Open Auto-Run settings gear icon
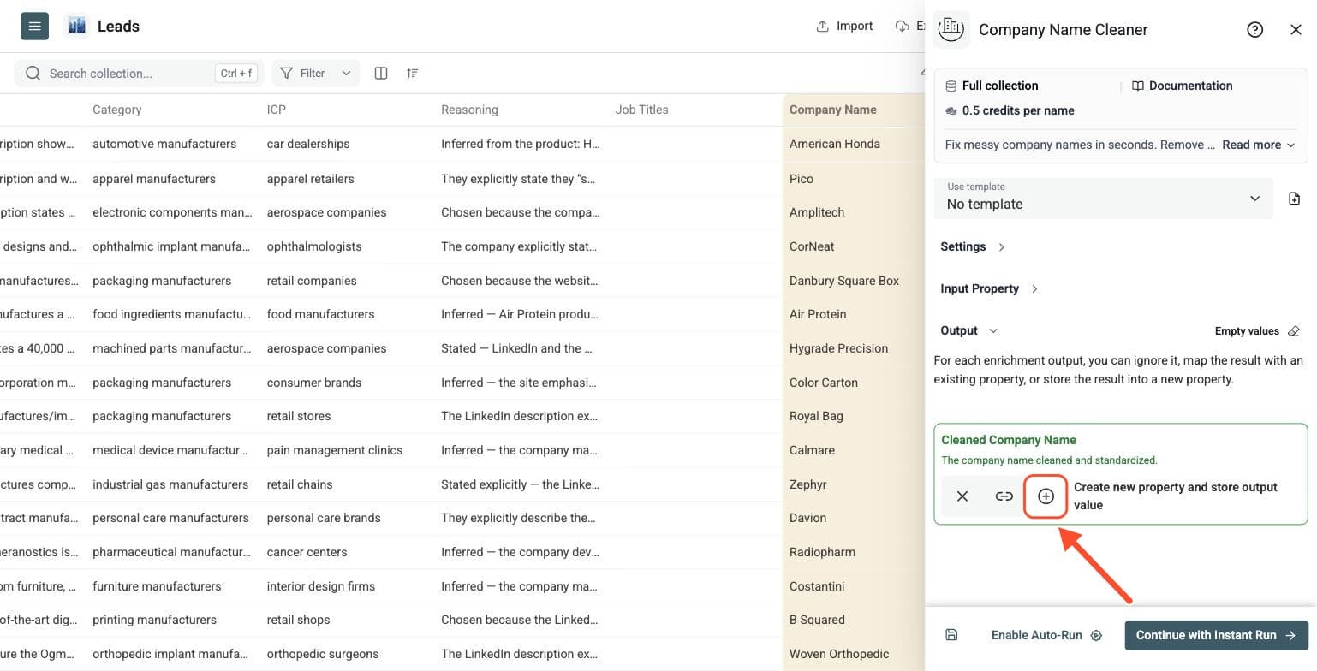The height and width of the screenshot is (671, 1317). tap(1096, 636)
